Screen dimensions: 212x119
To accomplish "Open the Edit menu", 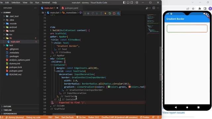I will (x=7, y=3).
